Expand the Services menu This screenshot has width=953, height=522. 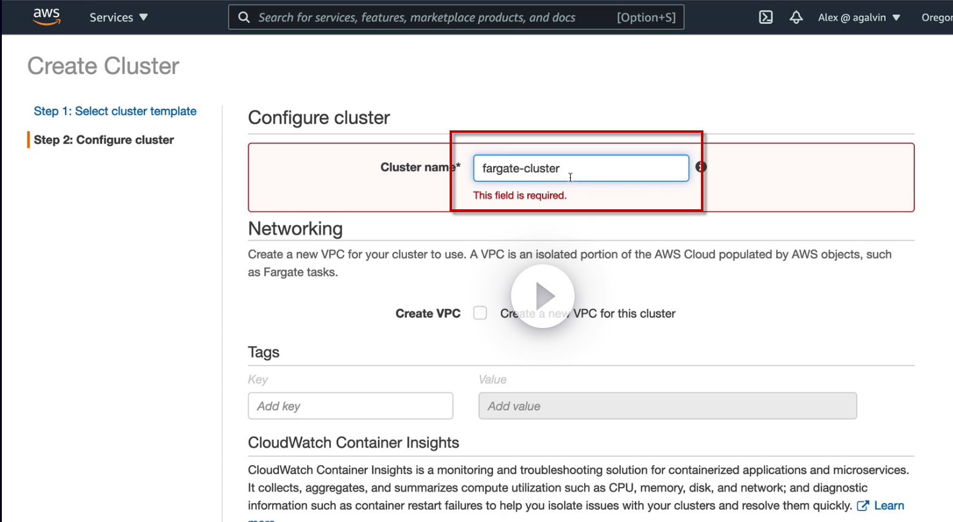[119, 17]
